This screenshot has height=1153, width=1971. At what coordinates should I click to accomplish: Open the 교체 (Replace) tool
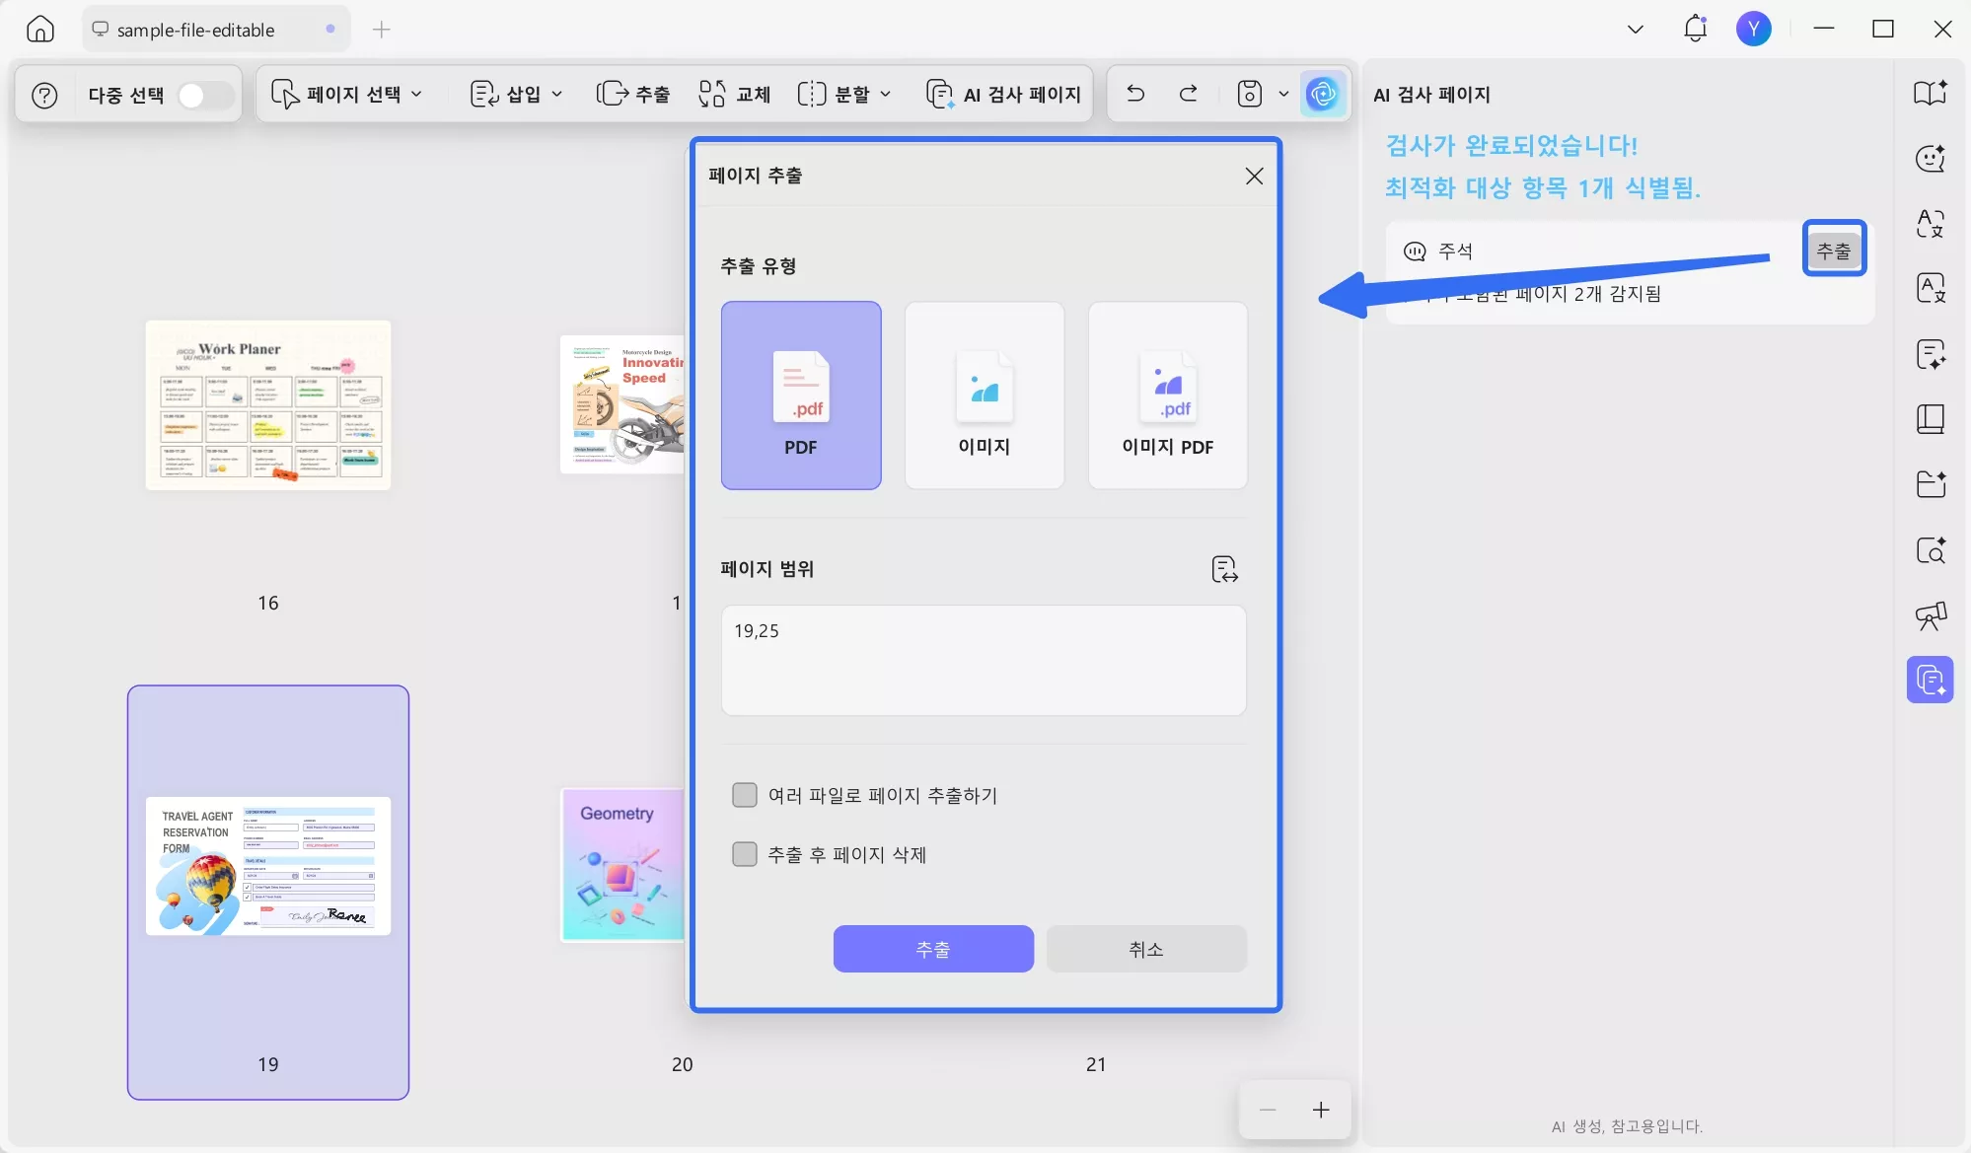coord(733,94)
